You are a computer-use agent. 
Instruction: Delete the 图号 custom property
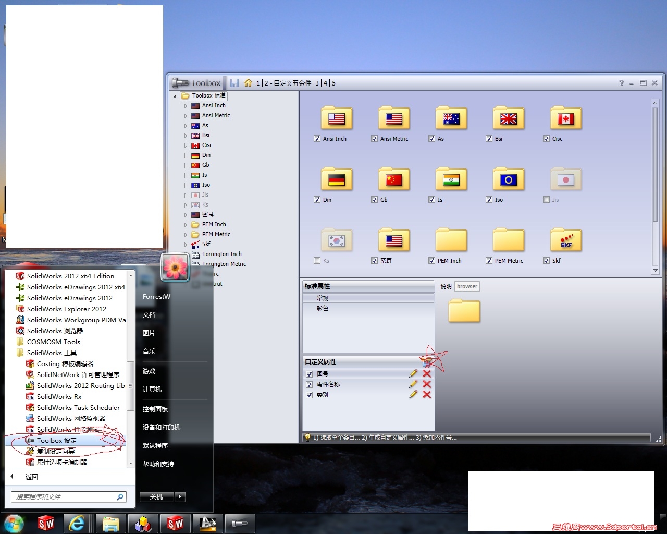pyautogui.click(x=427, y=373)
